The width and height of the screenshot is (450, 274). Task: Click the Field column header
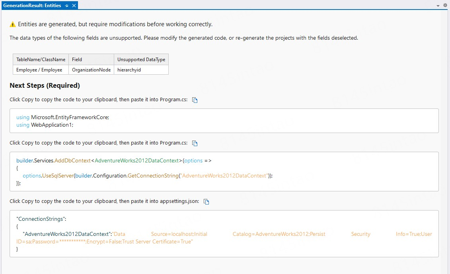point(77,60)
